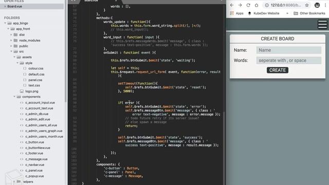Open KubeDev Website bookmark
The width and height of the screenshot is (329, 185).
click(x=264, y=13)
